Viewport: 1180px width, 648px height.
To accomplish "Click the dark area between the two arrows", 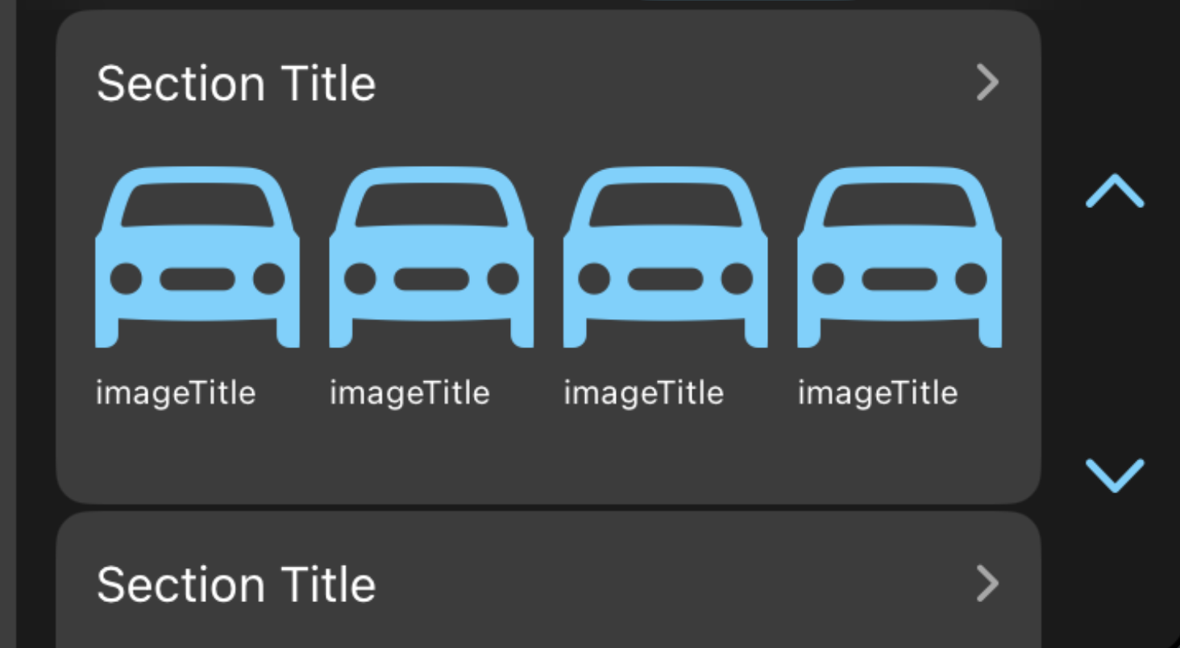I will [1115, 330].
